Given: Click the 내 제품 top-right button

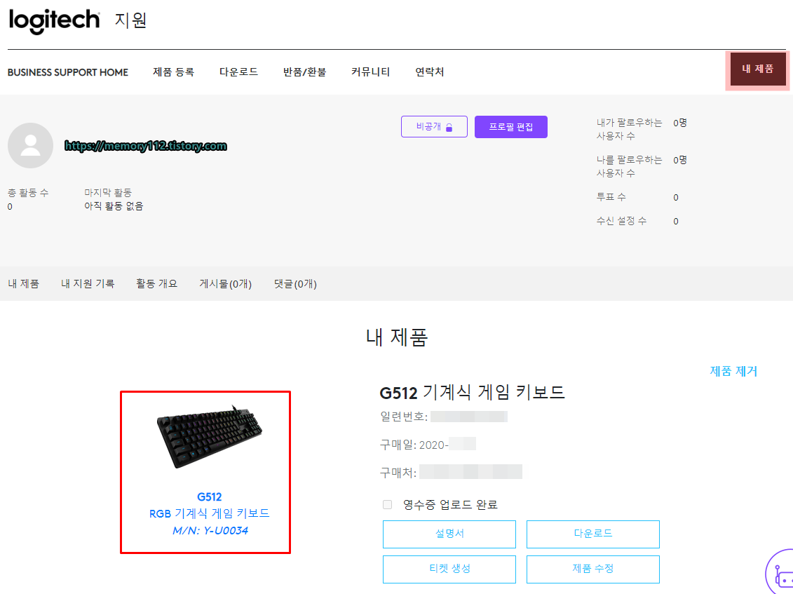Looking at the screenshot, I should [758, 69].
